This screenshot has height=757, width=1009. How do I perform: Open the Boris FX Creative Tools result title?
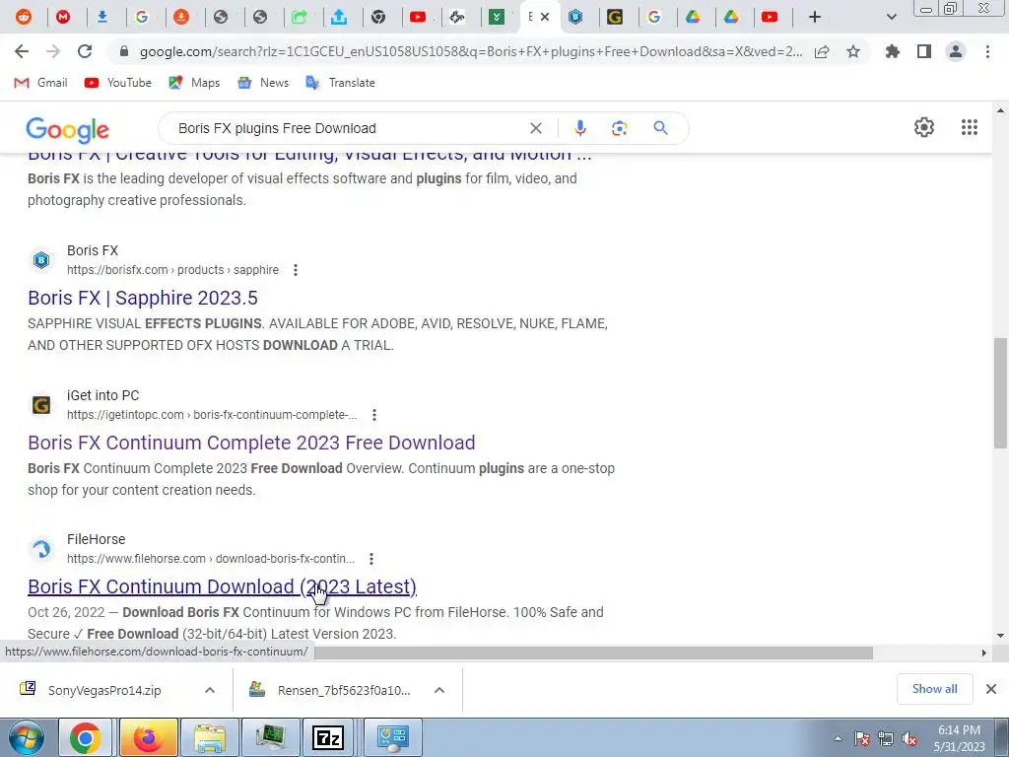(x=309, y=156)
